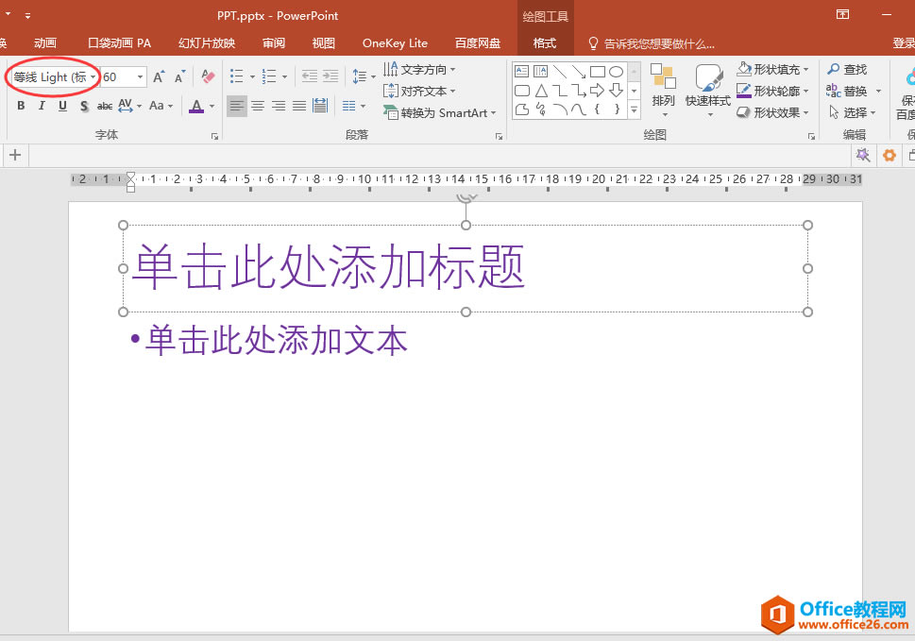
Task: Toggle Bold formatting
Action: point(21,106)
